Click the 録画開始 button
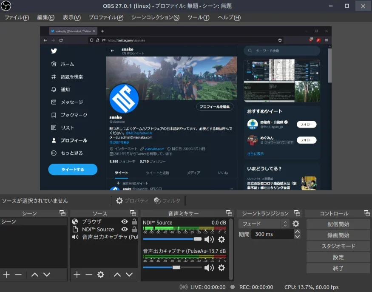This screenshot has width=372, height=292. click(338, 235)
